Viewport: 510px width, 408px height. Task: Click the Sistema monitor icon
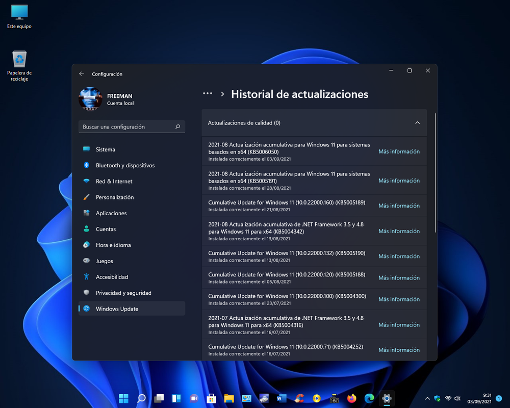point(86,149)
